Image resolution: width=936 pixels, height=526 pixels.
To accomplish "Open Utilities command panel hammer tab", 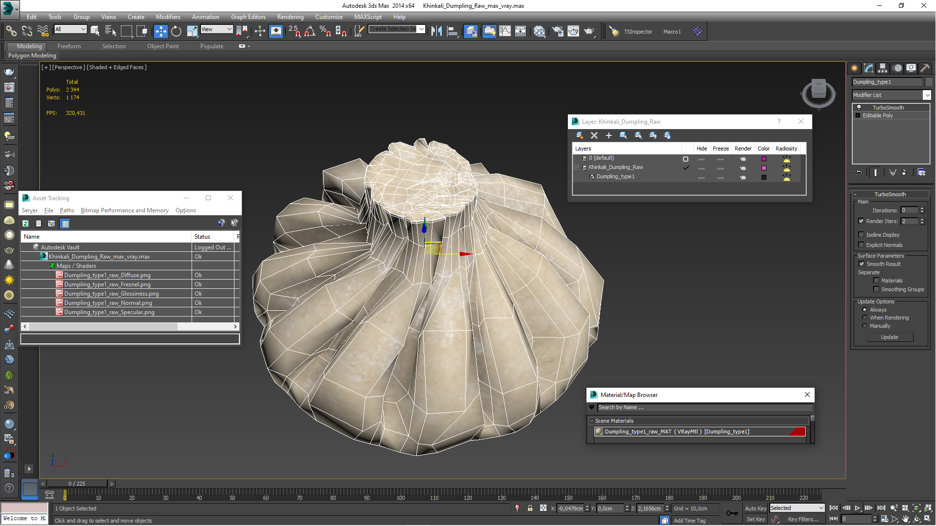I will [925, 68].
